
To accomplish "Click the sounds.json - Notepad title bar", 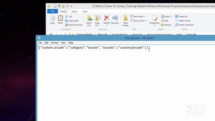I will 139,38.
